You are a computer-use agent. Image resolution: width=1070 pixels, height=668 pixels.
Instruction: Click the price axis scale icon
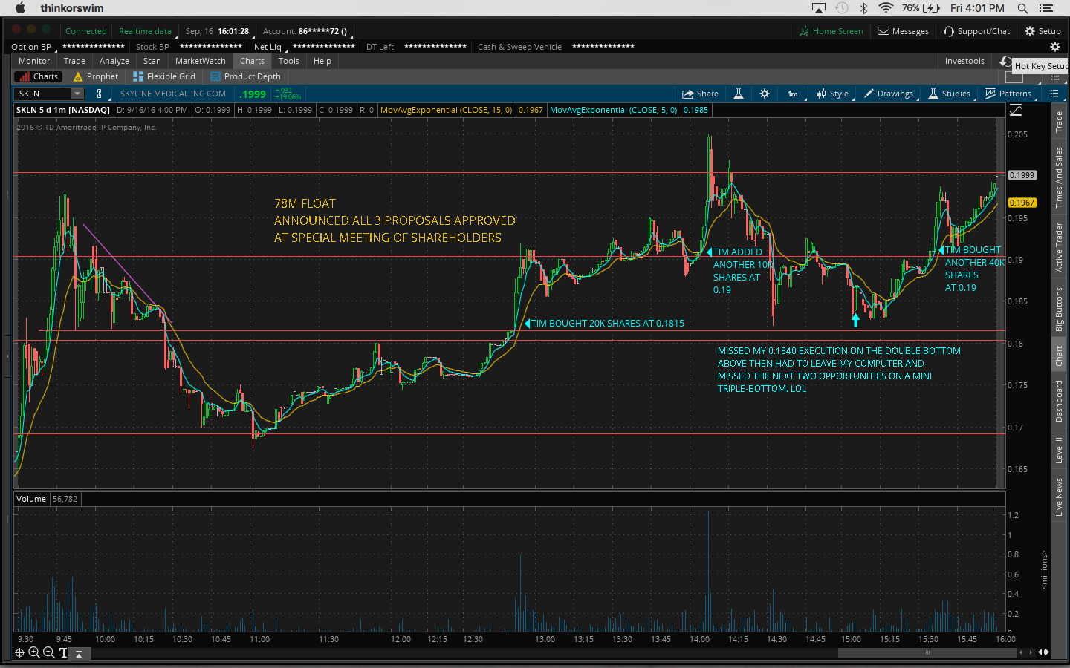(1016, 110)
